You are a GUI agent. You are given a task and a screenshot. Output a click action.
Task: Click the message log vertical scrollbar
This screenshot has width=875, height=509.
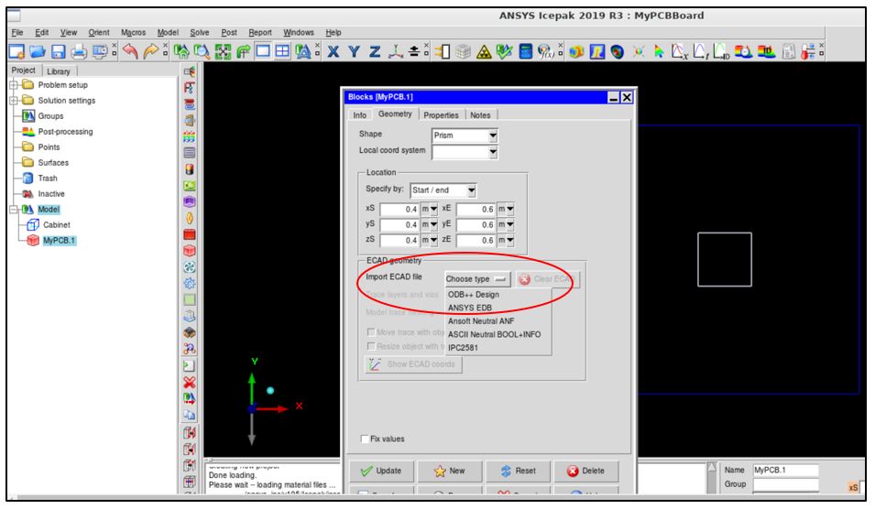tap(712, 477)
